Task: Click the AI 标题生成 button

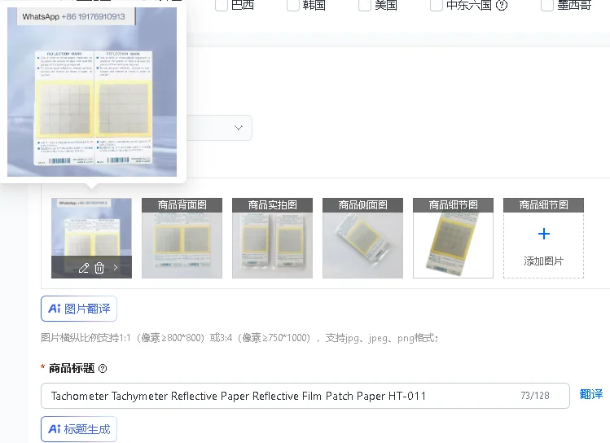Action: (x=79, y=429)
